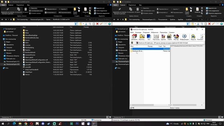Click Обратить выделение in left Explorer

point(102,13)
